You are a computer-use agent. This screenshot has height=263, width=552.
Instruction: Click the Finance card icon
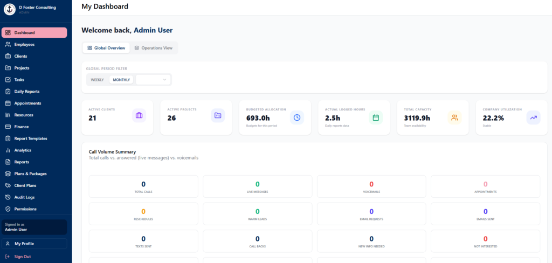pos(8,127)
